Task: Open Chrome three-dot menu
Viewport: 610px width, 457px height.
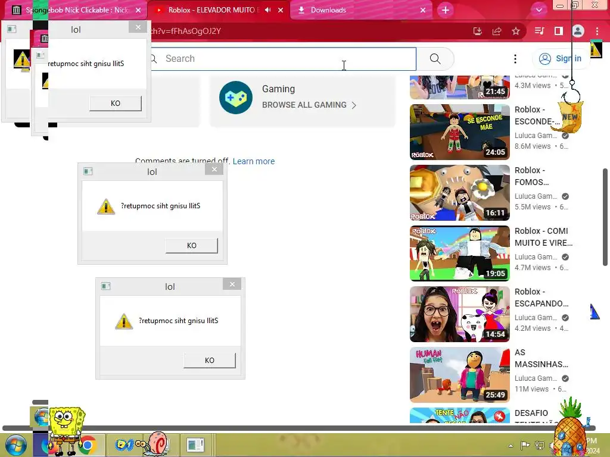Action: click(x=597, y=31)
